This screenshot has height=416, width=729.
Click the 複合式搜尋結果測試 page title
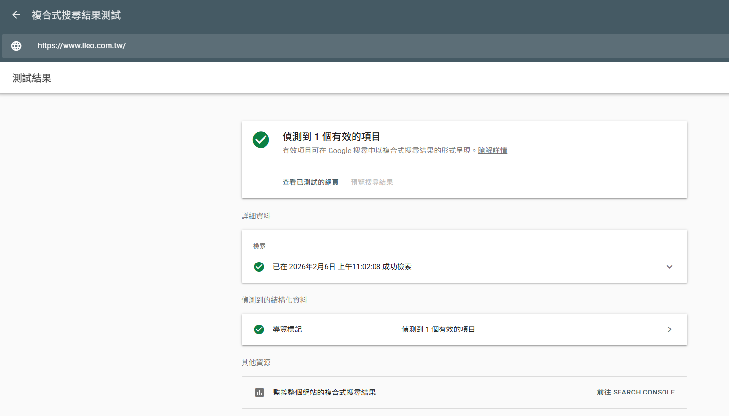tap(76, 15)
